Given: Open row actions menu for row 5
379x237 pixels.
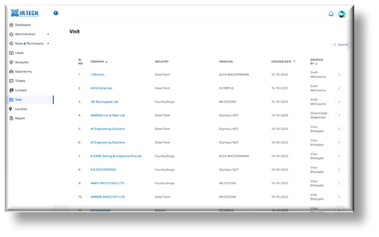Looking at the screenshot, I should click(x=339, y=129).
